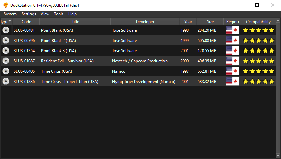Minimize the DuckStation window
This screenshot has width=281, height=159.
pyautogui.click(x=242, y=5)
